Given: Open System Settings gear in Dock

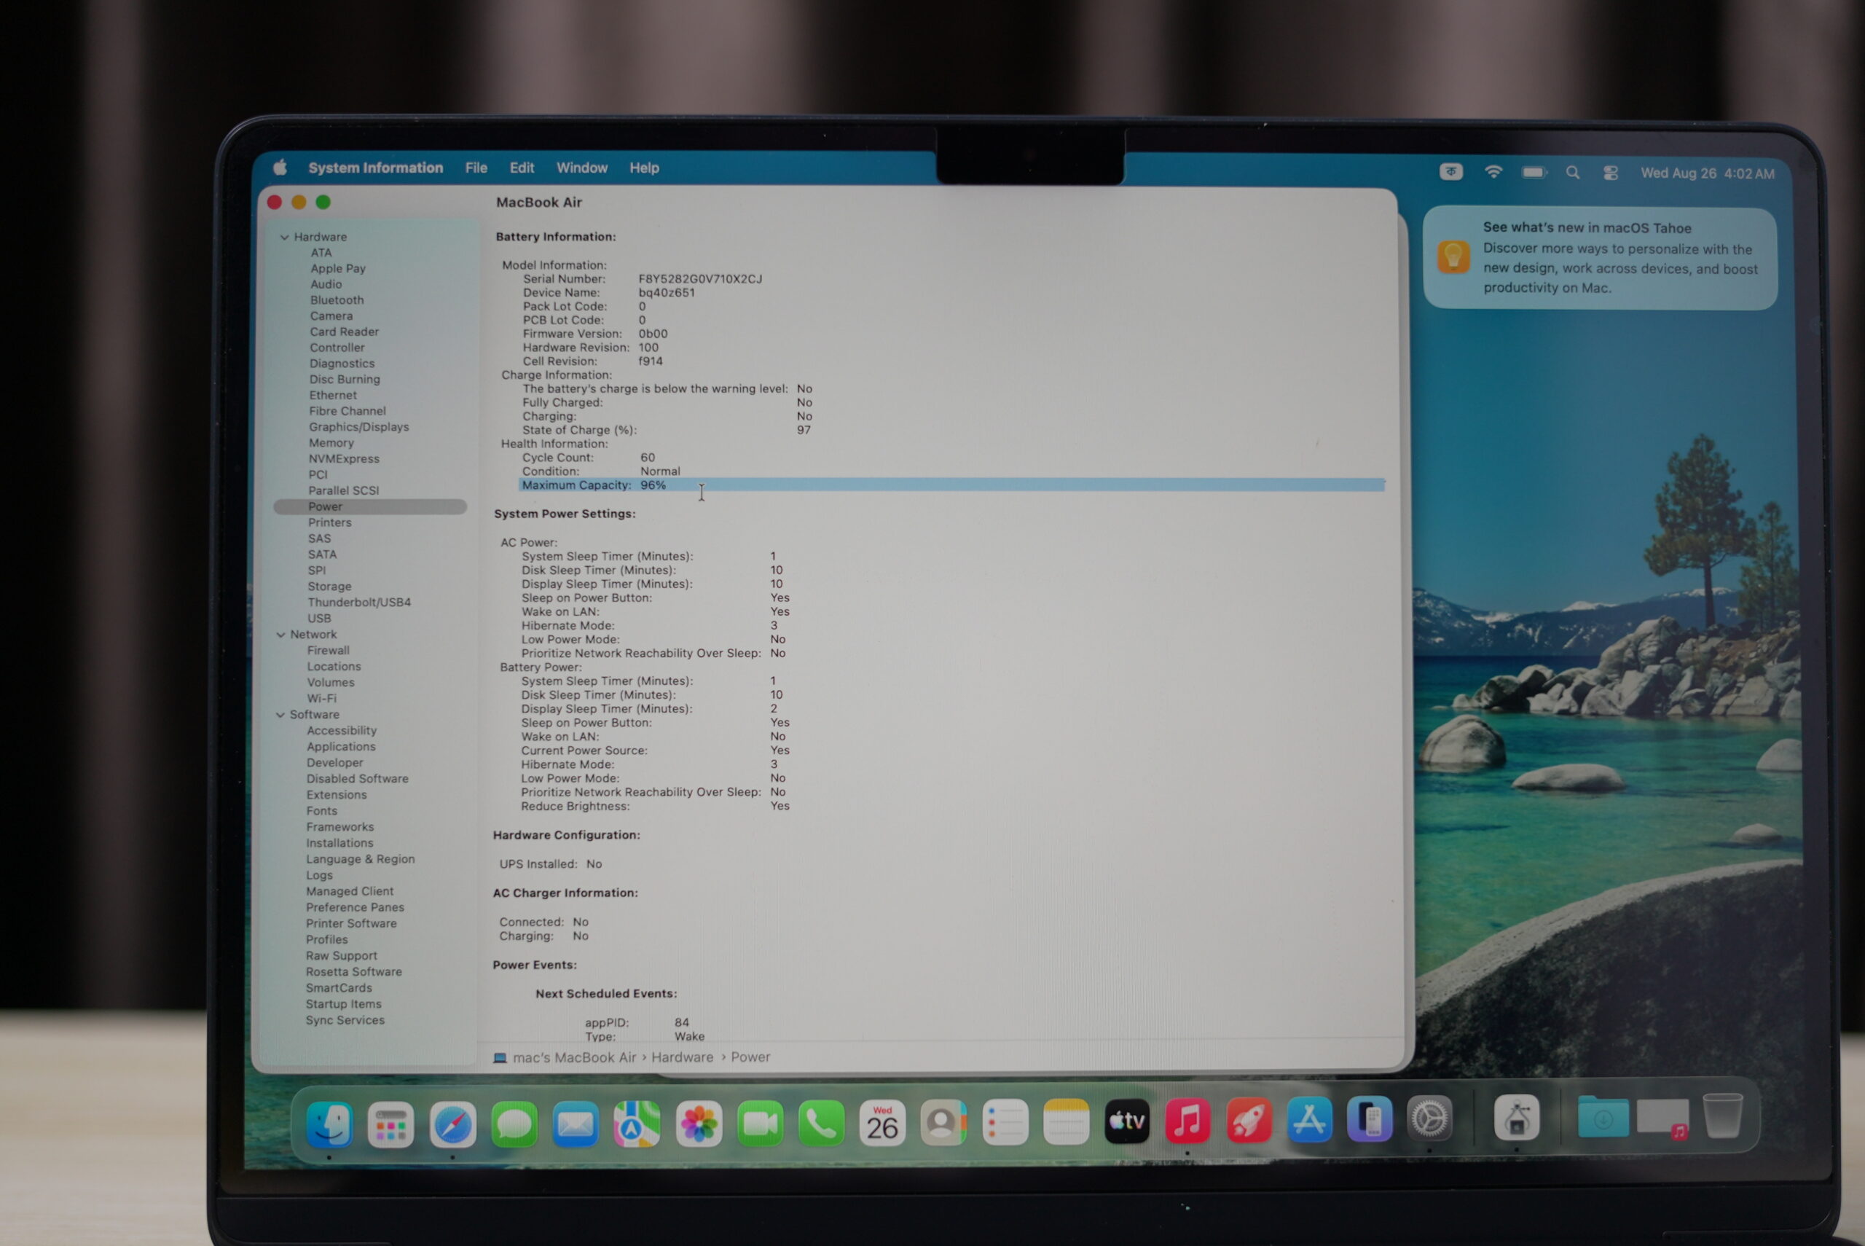Looking at the screenshot, I should (x=1429, y=1120).
